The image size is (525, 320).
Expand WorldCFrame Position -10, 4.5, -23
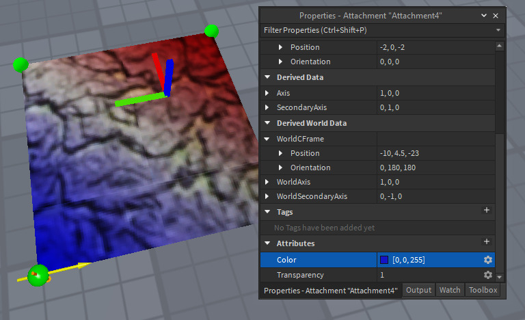coord(280,153)
